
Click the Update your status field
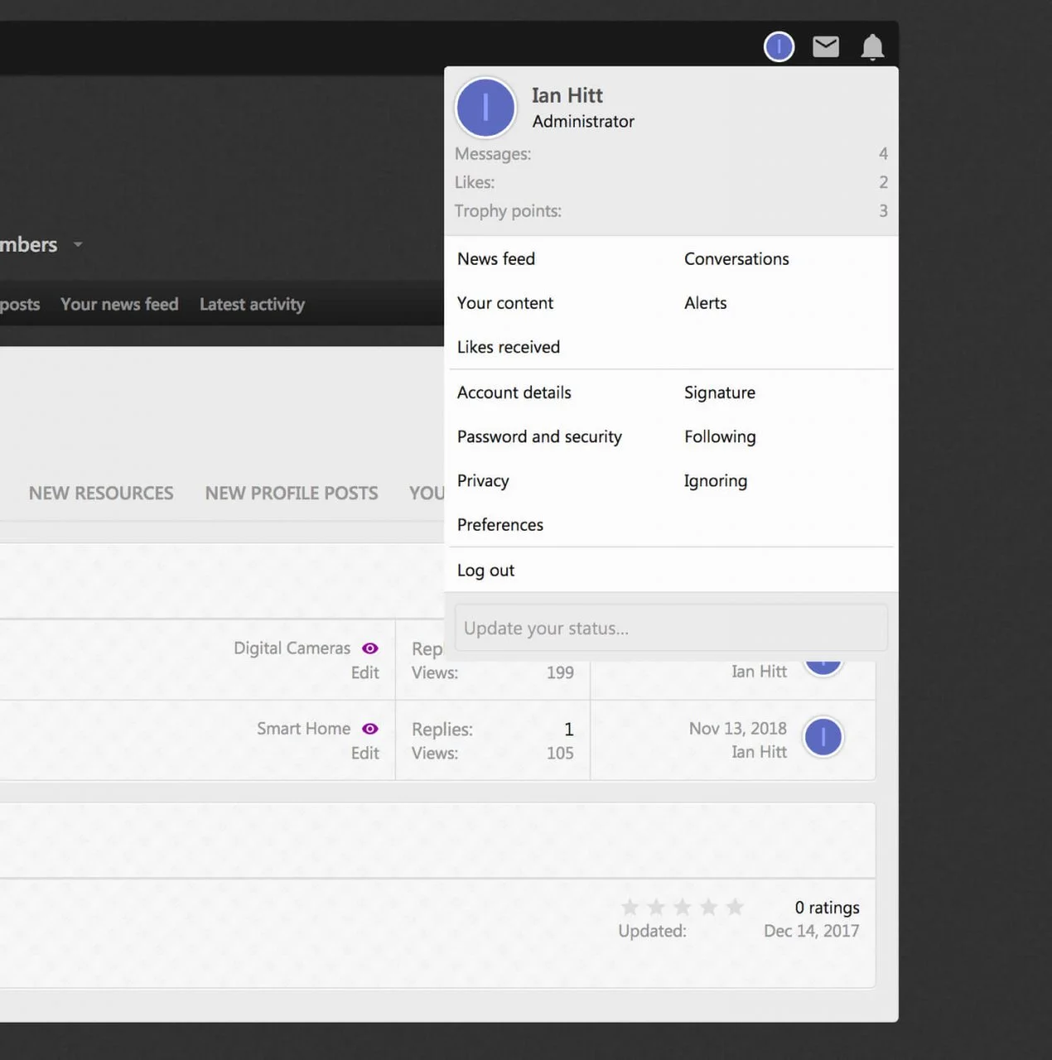(671, 629)
